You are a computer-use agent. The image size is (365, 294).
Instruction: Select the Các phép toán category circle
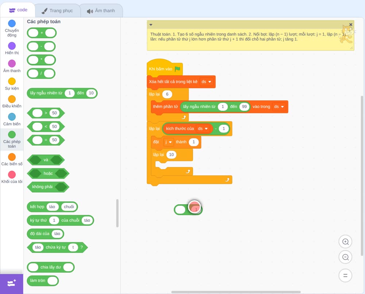12,135
